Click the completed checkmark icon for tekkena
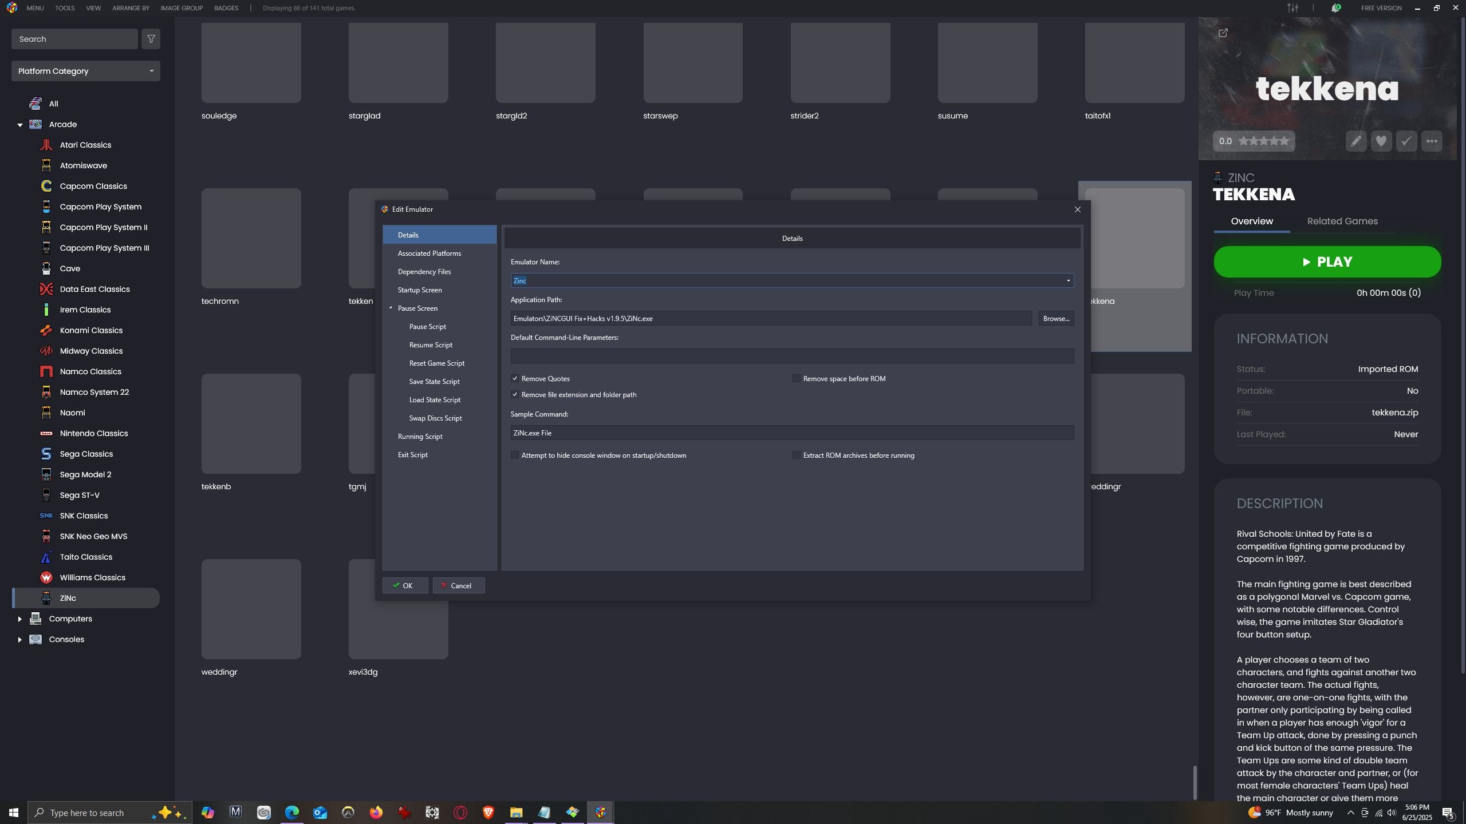The image size is (1466, 824). (x=1406, y=141)
